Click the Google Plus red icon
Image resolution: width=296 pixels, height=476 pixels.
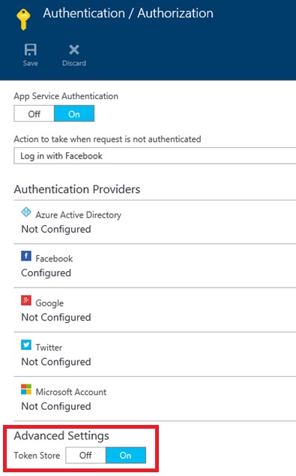click(x=26, y=300)
